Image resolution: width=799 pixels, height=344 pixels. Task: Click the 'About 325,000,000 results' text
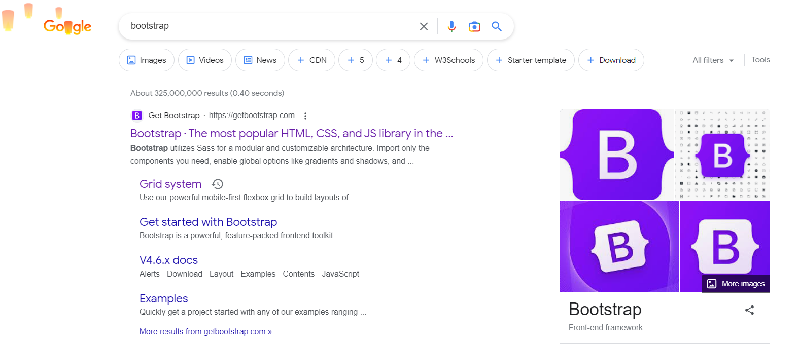pyautogui.click(x=207, y=93)
